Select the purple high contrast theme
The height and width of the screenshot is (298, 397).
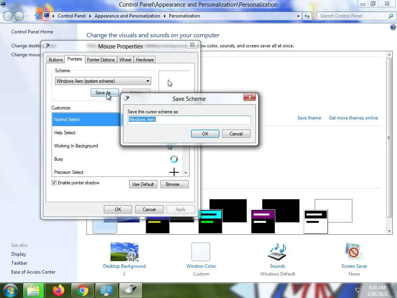click(275, 216)
